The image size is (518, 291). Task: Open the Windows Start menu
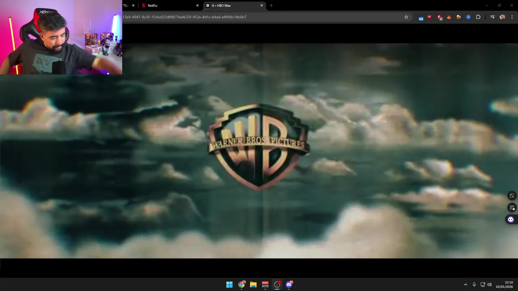tap(229, 285)
